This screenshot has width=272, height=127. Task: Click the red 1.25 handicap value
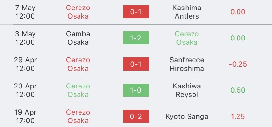tap(238, 116)
